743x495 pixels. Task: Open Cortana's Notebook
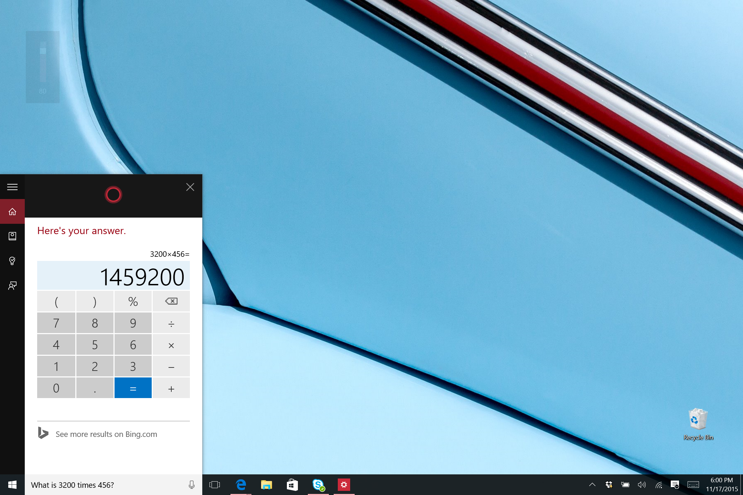pyautogui.click(x=12, y=236)
